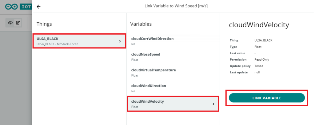Select the cloudVirtualTemperature variable
Screen dimensions: 315x125
153,72
